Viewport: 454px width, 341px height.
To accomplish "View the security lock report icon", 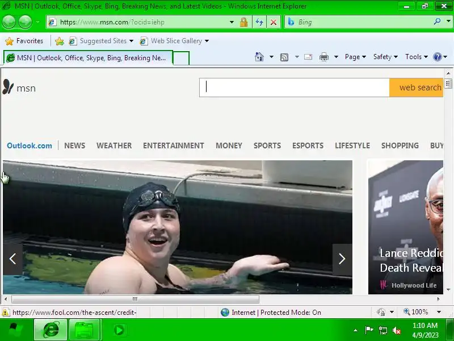I will point(243,22).
